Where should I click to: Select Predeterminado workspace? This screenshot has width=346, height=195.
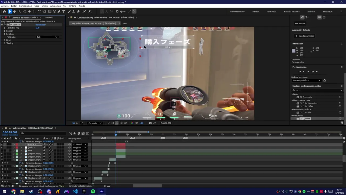tap(237, 11)
